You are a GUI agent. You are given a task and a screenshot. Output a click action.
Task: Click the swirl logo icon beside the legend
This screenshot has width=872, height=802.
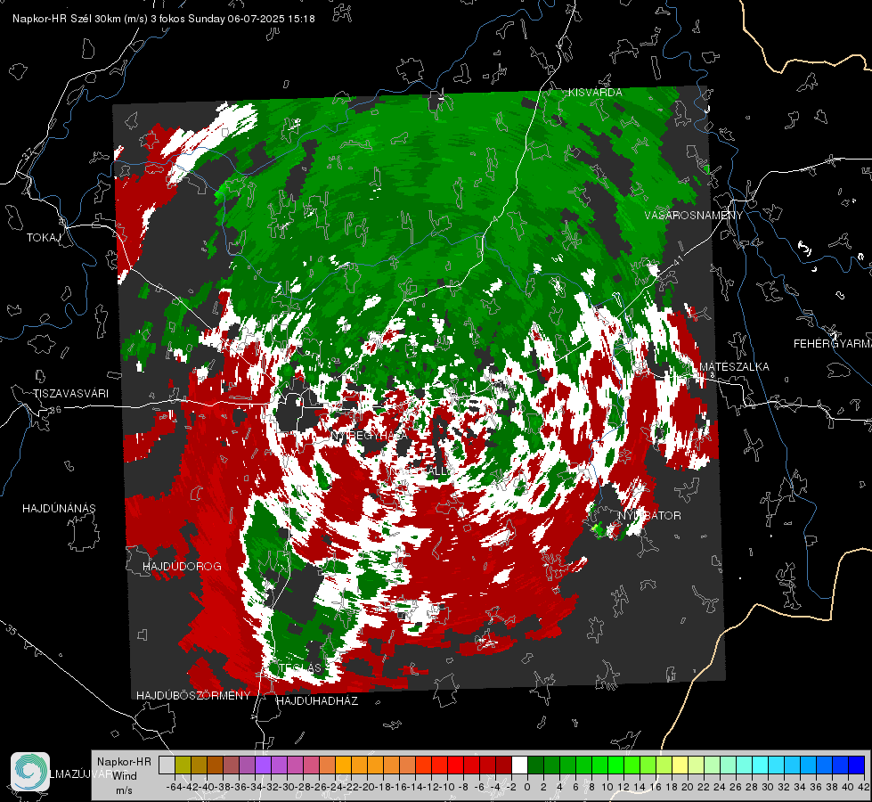click(30, 772)
